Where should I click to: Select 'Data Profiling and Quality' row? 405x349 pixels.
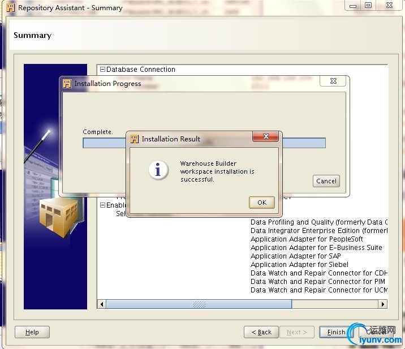(x=318, y=222)
